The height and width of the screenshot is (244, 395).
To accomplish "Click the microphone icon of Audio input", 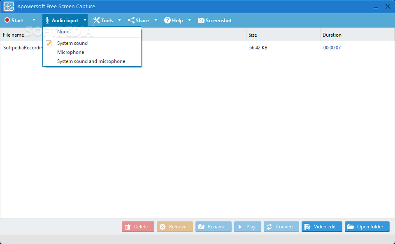I will (47, 20).
